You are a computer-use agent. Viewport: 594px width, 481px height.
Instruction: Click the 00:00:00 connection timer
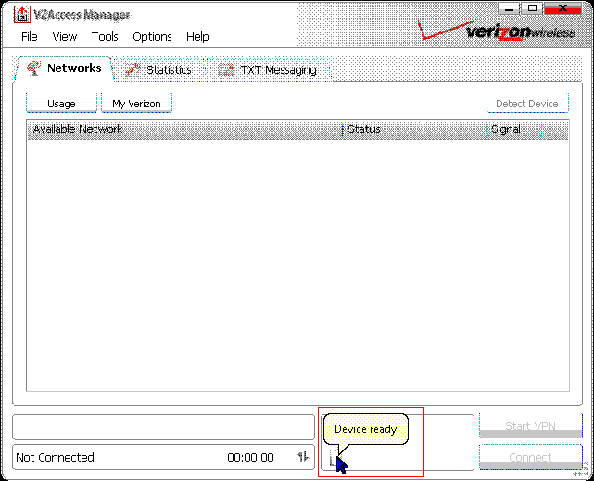pyautogui.click(x=250, y=458)
